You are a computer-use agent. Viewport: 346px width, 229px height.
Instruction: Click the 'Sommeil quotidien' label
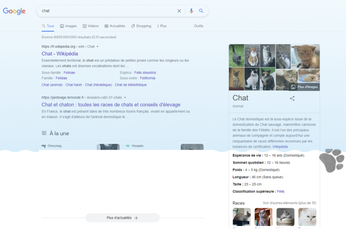pos(249,162)
